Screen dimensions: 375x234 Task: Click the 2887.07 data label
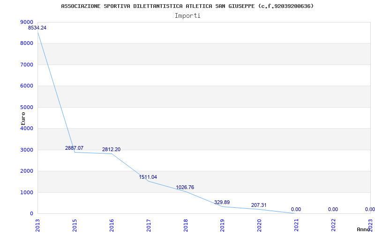point(75,148)
